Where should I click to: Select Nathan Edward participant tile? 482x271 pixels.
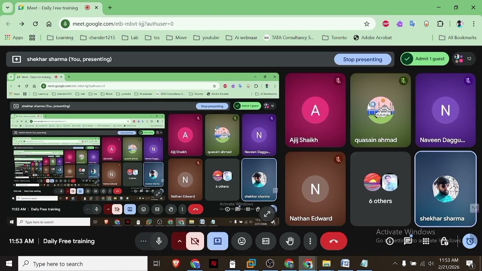[316, 189]
